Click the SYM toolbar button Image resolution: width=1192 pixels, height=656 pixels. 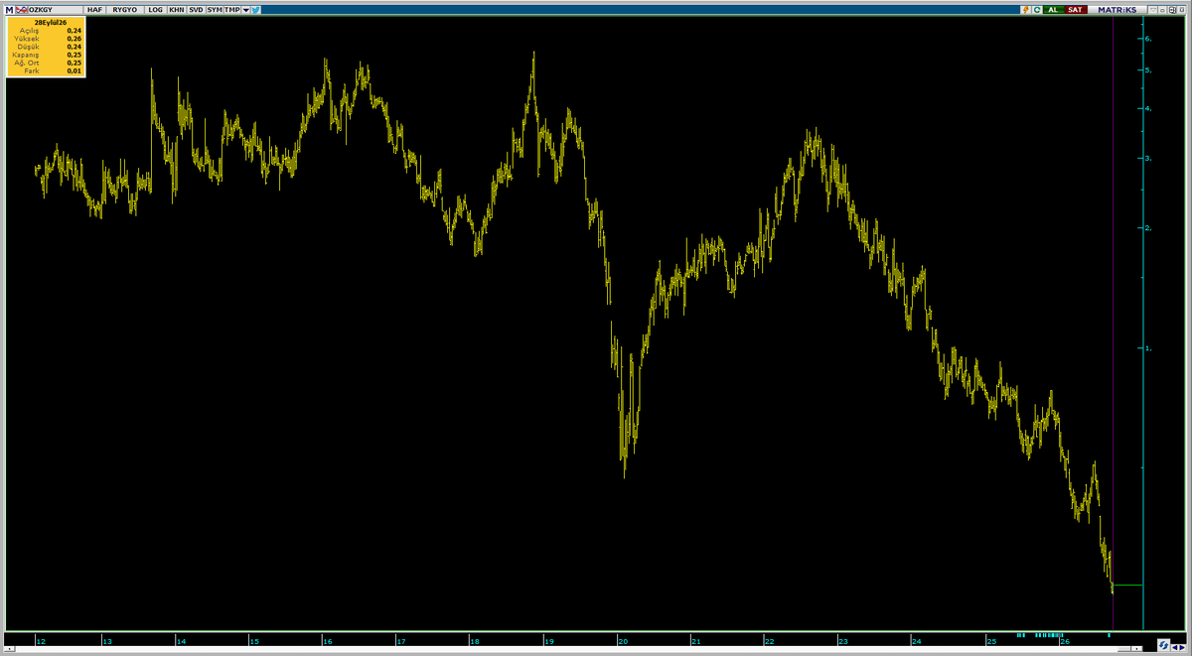215,9
